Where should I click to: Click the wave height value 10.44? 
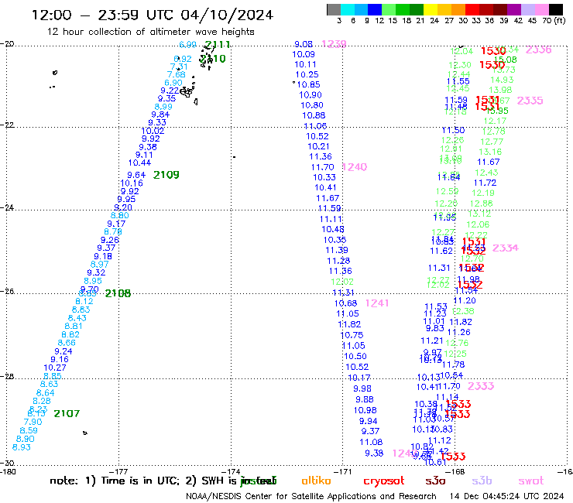(139, 163)
